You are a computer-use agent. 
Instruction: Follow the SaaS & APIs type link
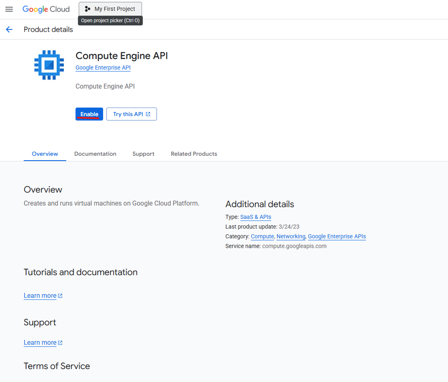[x=256, y=217]
